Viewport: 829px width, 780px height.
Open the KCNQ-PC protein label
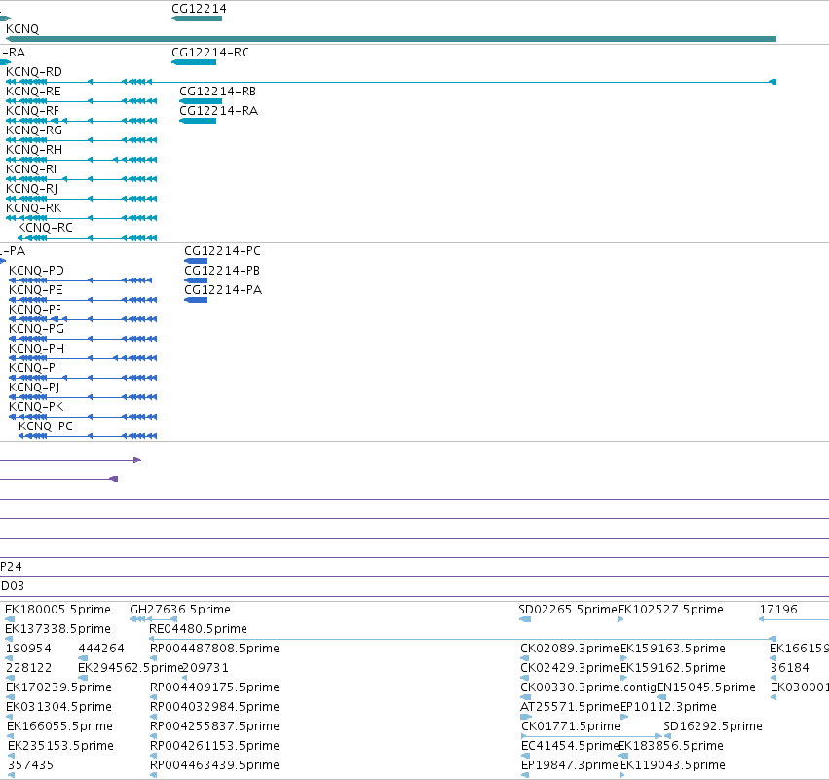(x=46, y=427)
